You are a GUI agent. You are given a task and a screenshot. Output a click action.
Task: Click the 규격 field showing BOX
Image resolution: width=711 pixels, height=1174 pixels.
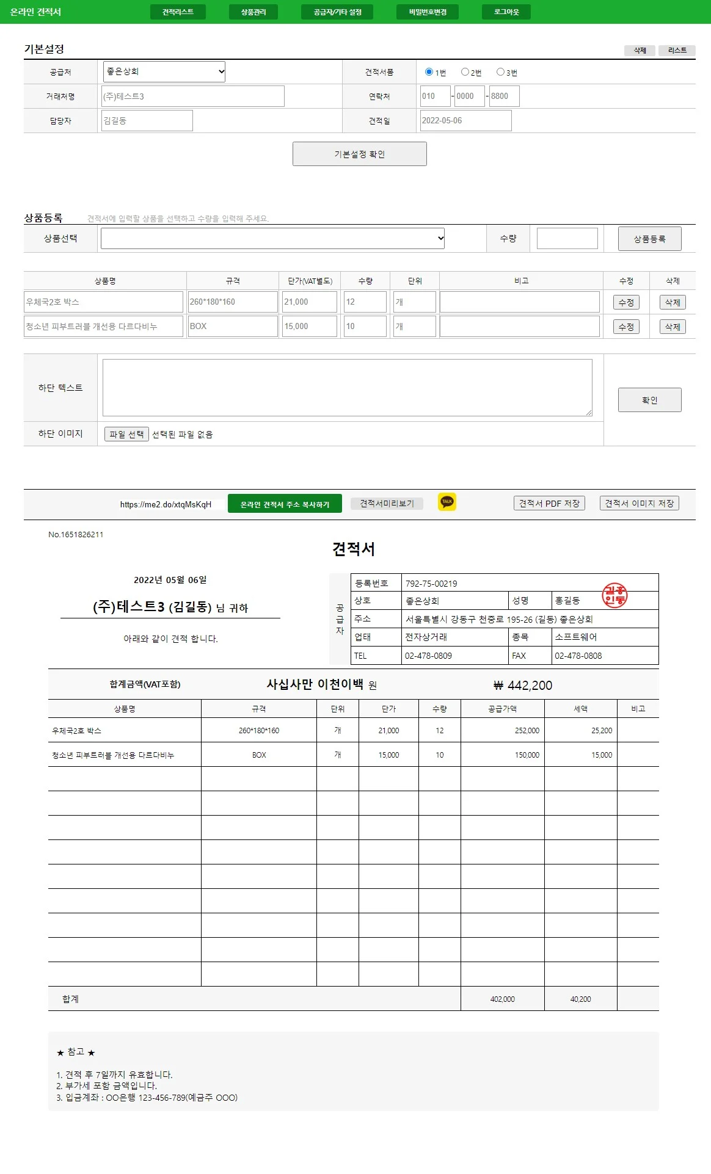coord(233,326)
